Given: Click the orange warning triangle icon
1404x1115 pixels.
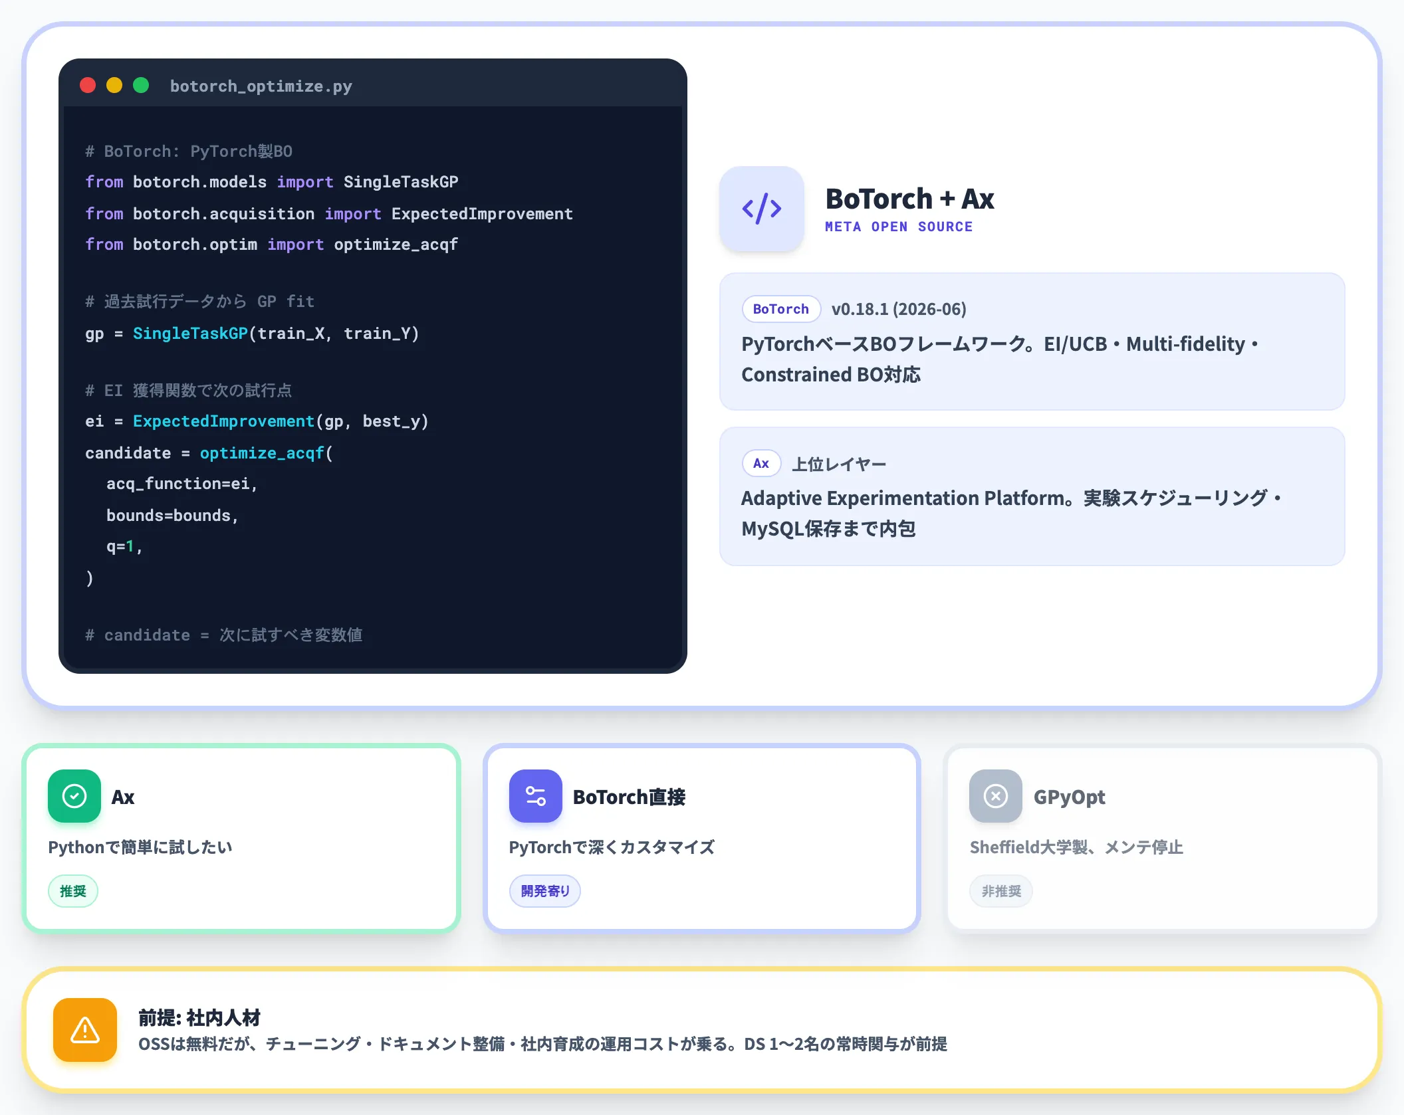Looking at the screenshot, I should (85, 1030).
